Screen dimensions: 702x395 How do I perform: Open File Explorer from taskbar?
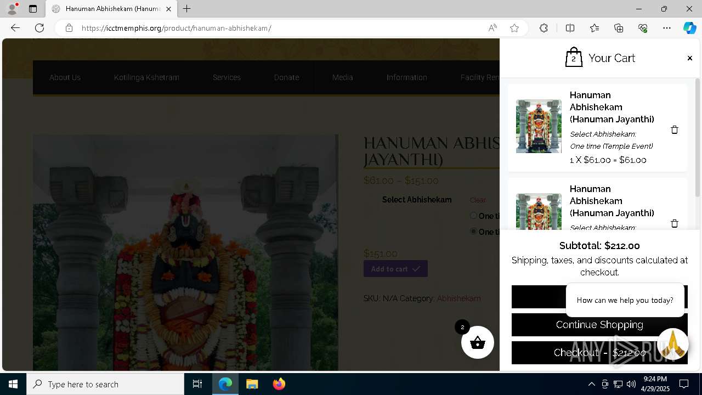(x=252, y=384)
